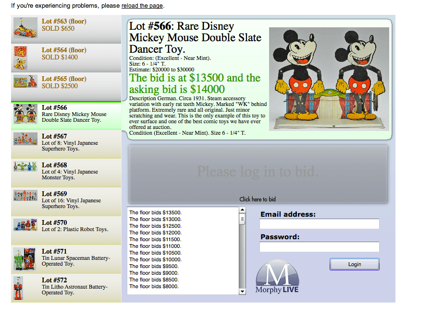Select the Lot #566 list heading
This screenshot has width=431, height=315.
pos(54,107)
